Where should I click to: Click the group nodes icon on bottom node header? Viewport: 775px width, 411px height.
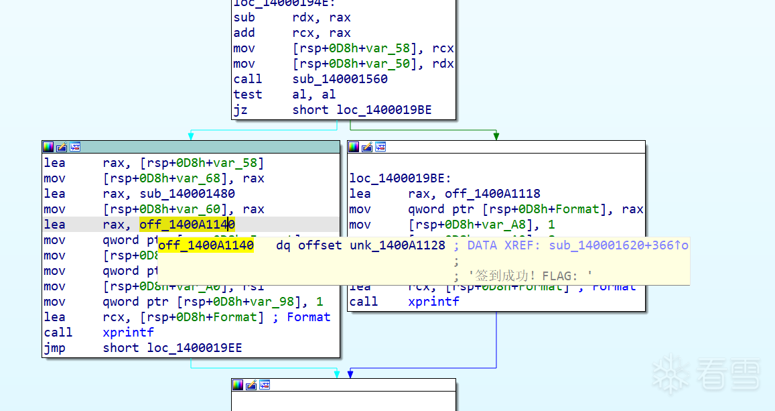(x=265, y=385)
